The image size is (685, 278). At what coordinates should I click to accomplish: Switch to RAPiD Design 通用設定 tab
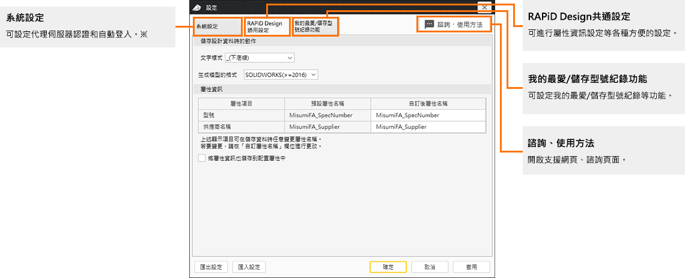coord(267,26)
